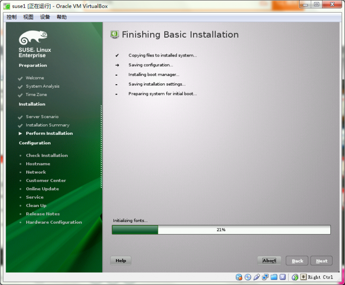Click the network adapters status icon
This screenshot has width=345, height=285.
pyautogui.click(x=265, y=277)
